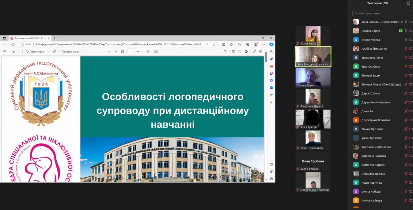Rotate the PDF page

pos(148,52)
